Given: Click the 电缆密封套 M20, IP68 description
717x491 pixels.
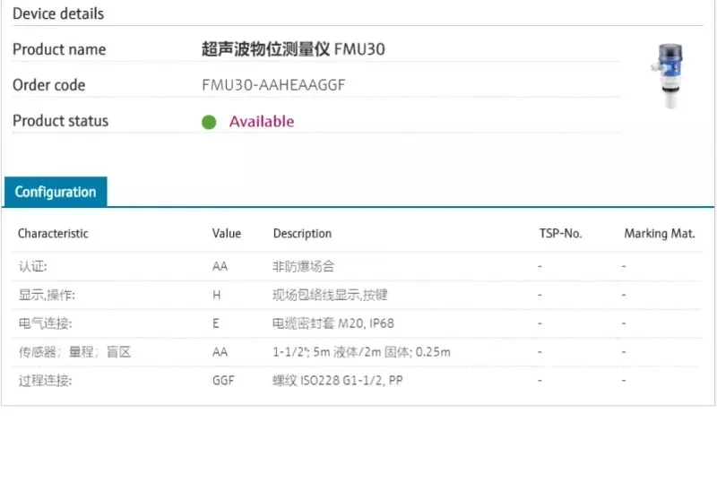Looking at the screenshot, I should coord(333,323).
